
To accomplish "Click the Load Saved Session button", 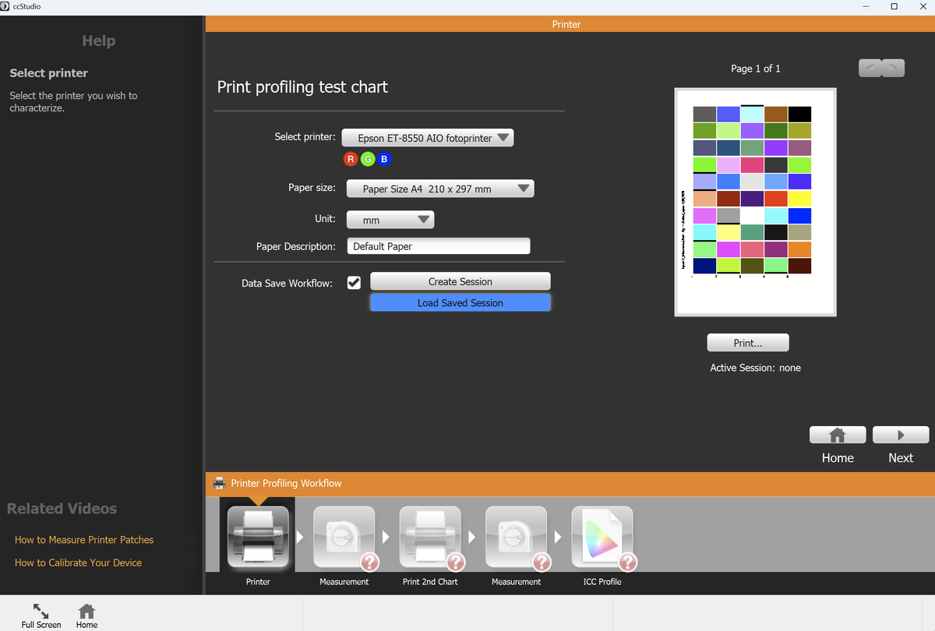I will tap(460, 303).
